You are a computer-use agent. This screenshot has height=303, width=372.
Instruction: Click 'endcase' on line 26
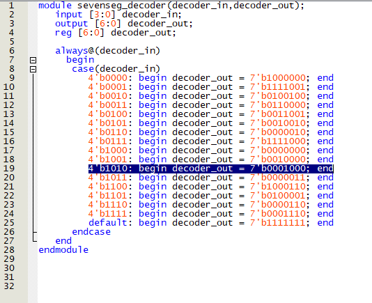pos(91,232)
